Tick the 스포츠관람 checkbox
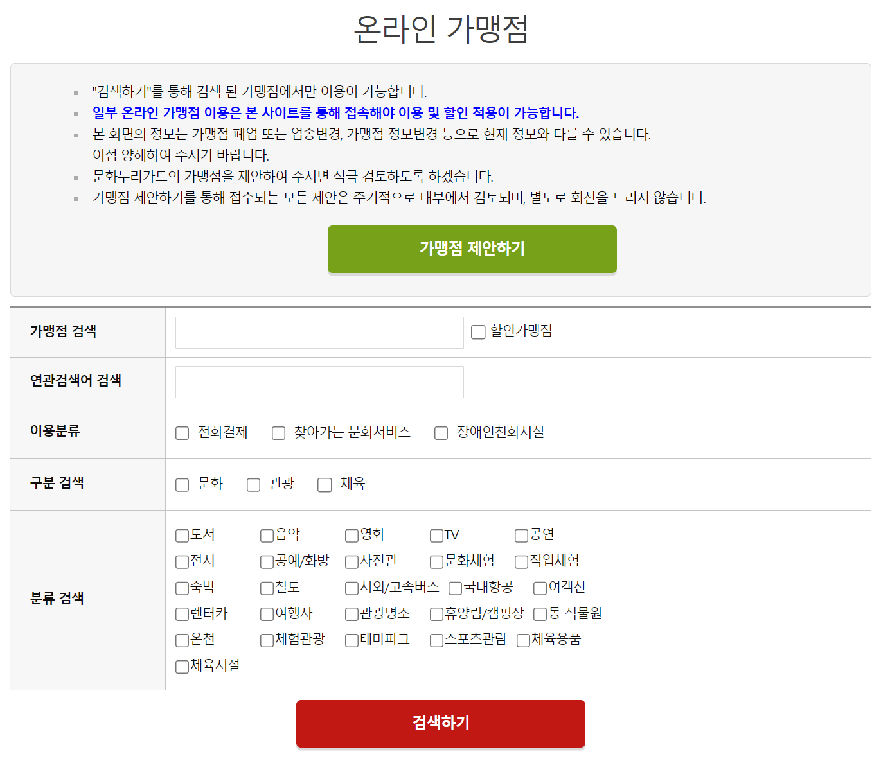Image resolution: width=881 pixels, height=763 pixels. (x=436, y=640)
